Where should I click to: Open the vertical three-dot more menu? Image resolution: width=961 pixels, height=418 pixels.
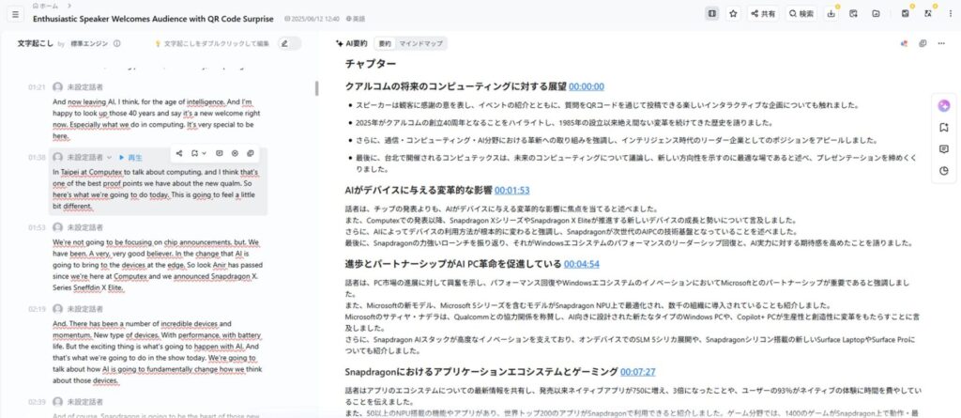click(950, 13)
